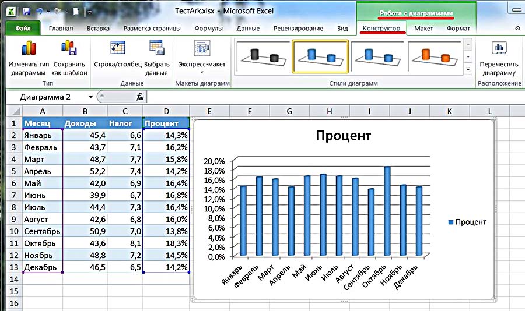Select the cell with value 18,3%

pyautogui.click(x=166, y=243)
